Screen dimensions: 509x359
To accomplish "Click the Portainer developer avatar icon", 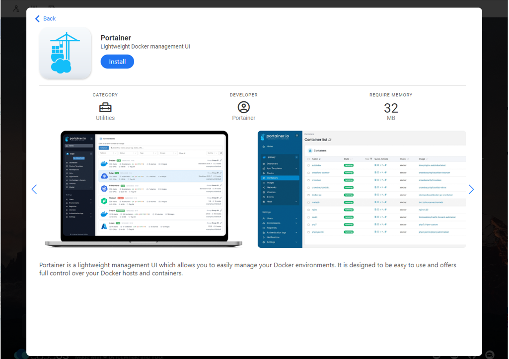I will (243, 106).
